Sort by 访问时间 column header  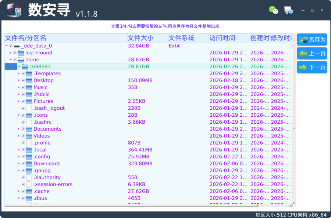[222, 38]
